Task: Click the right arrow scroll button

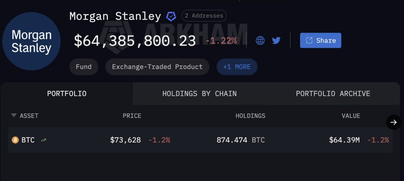Action: pos(394,122)
